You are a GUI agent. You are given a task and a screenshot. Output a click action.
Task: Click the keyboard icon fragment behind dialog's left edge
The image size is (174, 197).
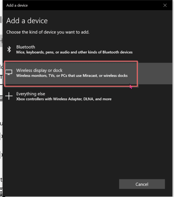point(1,98)
